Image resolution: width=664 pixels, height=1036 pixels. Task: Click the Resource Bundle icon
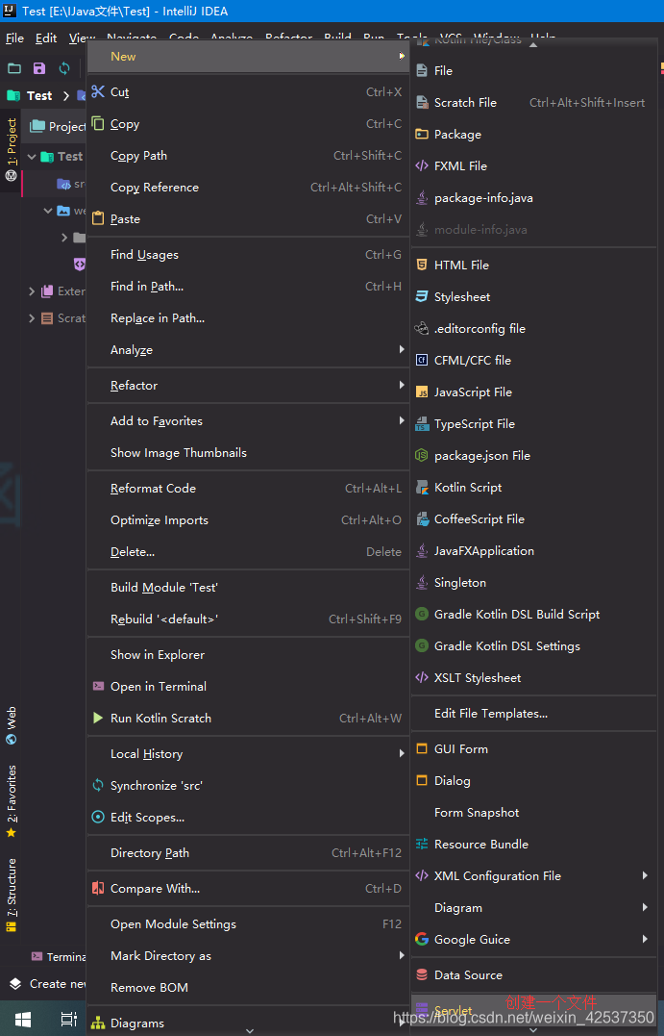click(x=422, y=844)
